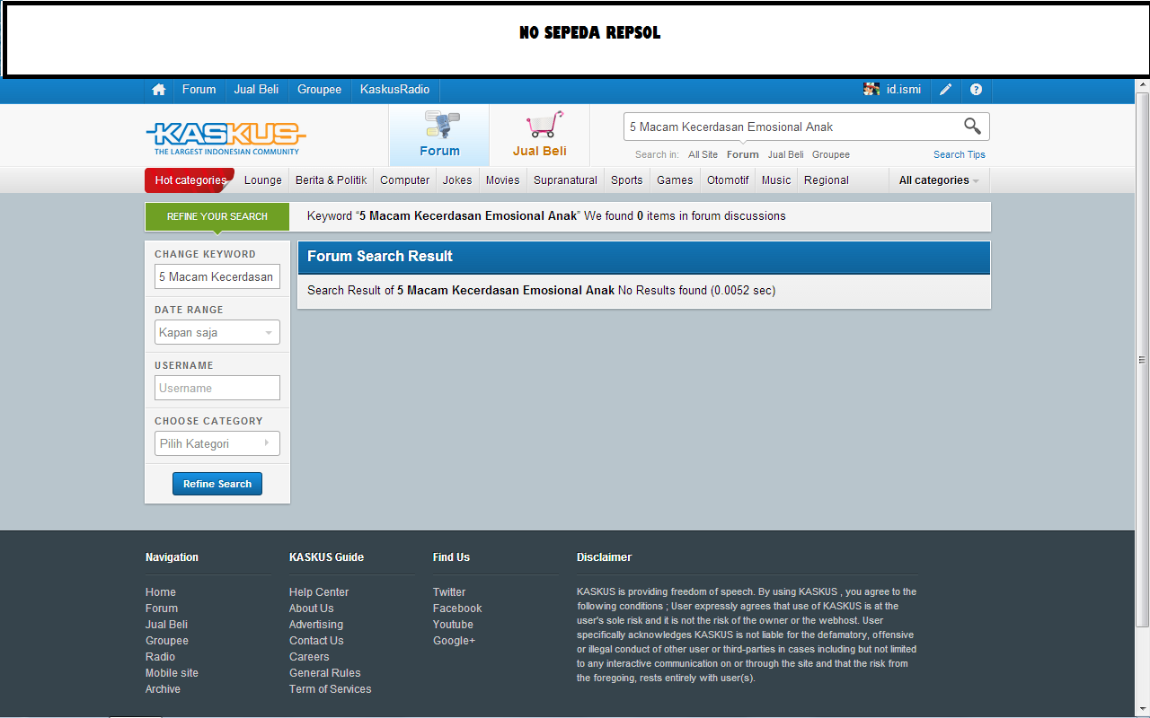Open Facebook link under Find Us
Image resolution: width=1150 pixels, height=718 pixels.
click(457, 609)
